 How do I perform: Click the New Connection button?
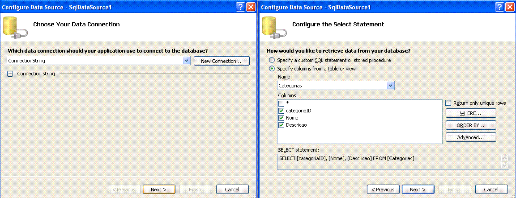[x=222, y=61]
